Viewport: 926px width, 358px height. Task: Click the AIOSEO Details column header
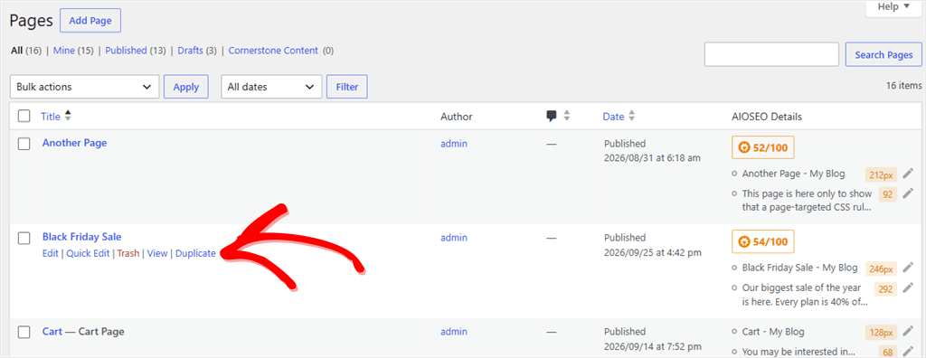point(767,117)
